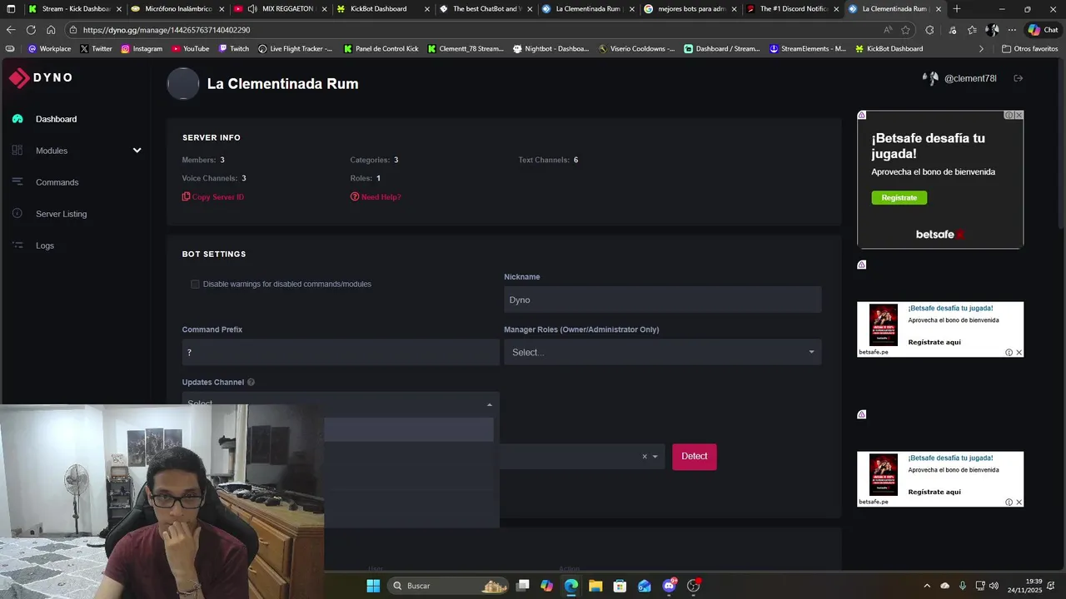Open the Copilot Chat button
Viewport: 1066px width, 599px height.
point(1044,30)
